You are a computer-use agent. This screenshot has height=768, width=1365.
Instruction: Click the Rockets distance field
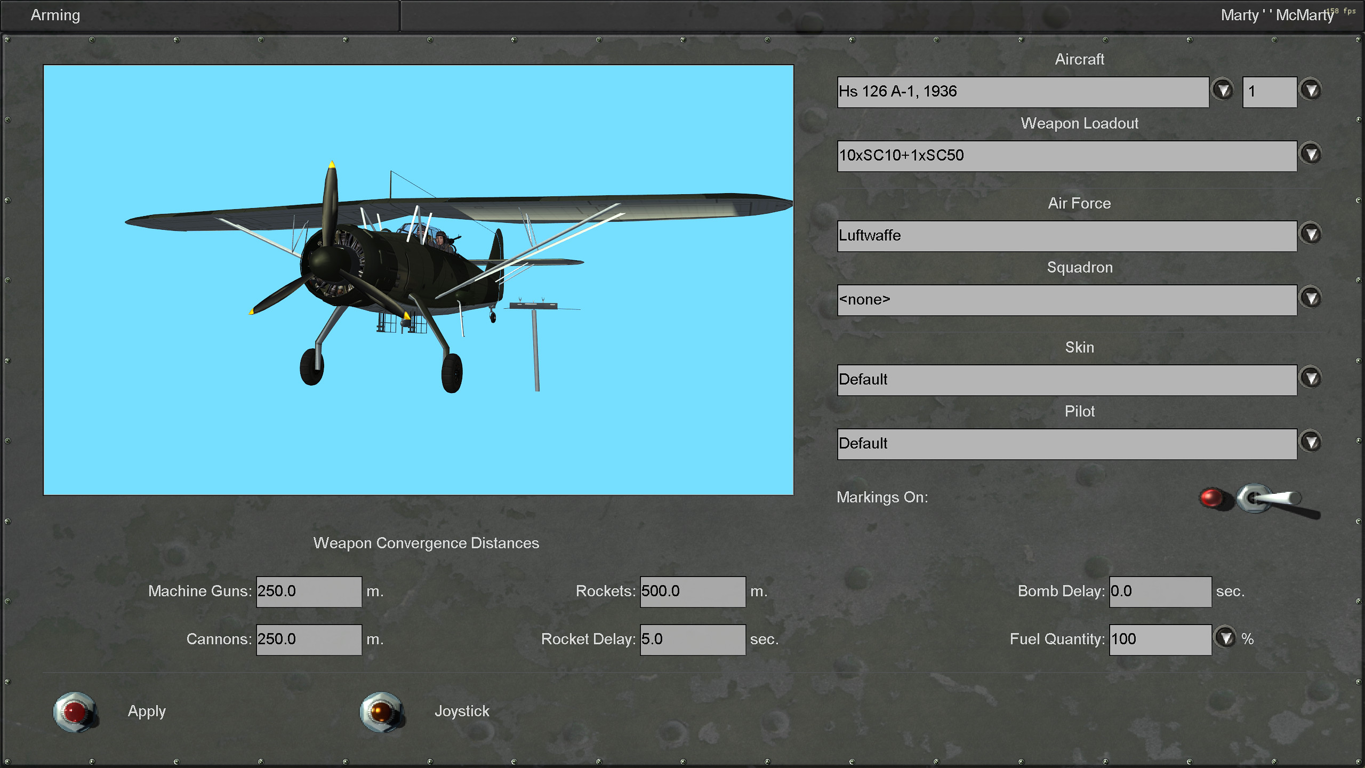tap(692, 591)
